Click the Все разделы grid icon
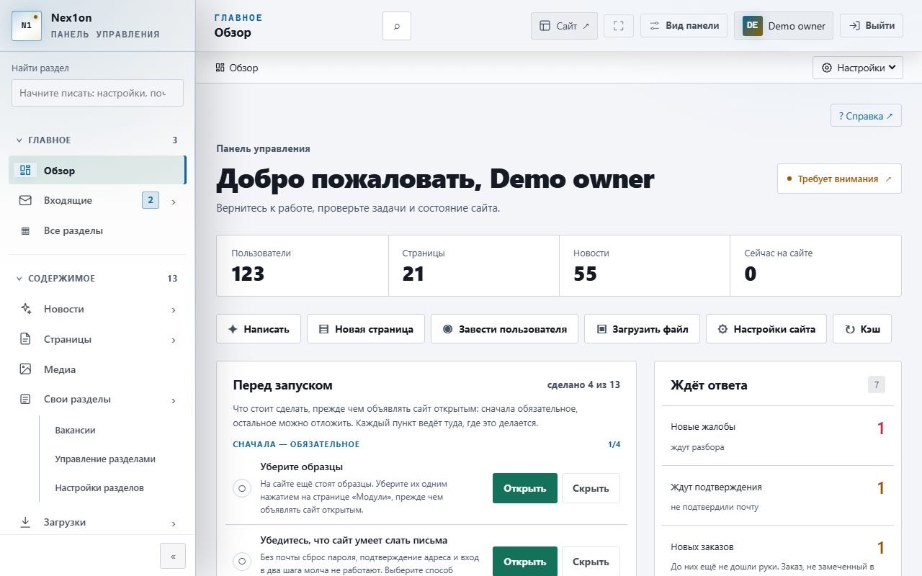 coord(26,231)
